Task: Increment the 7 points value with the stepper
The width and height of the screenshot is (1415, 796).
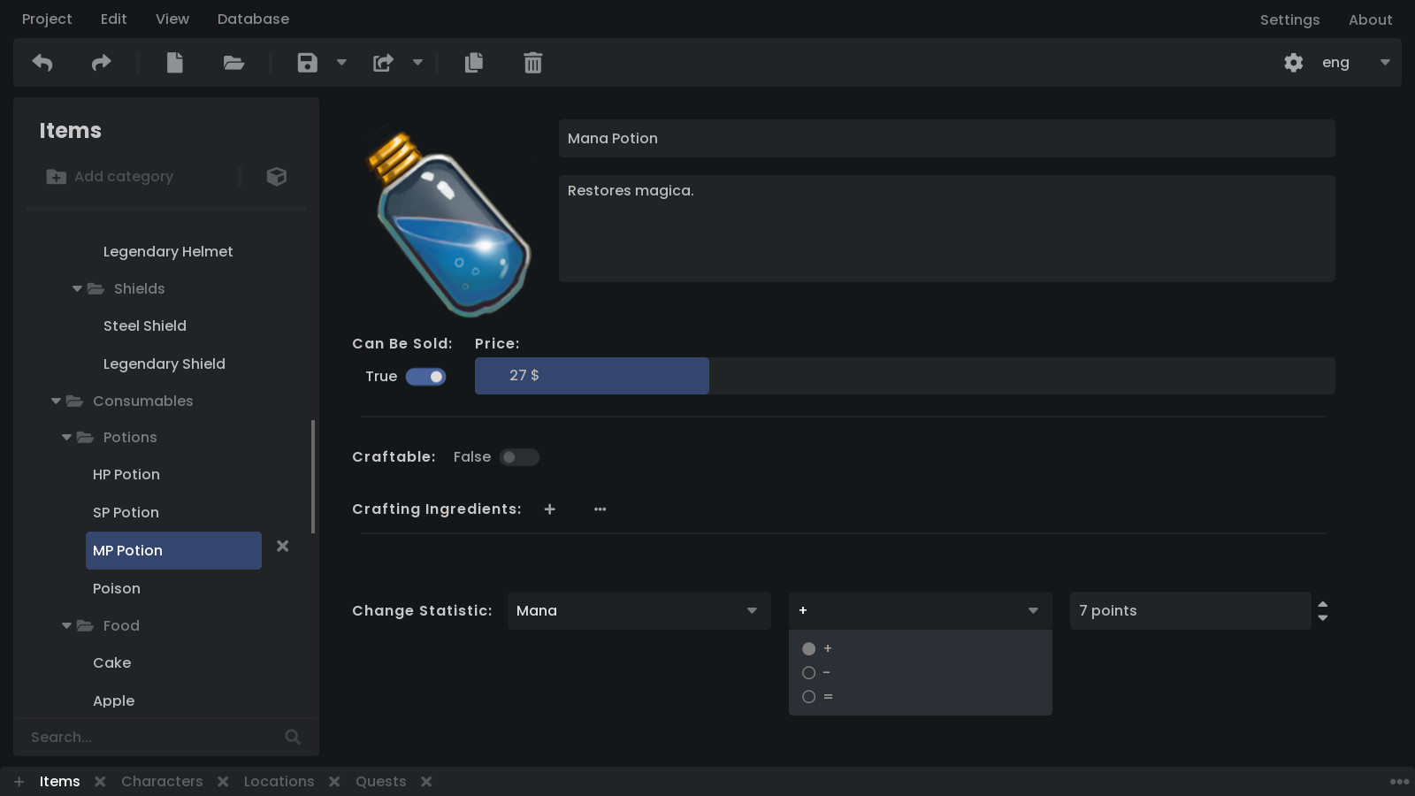Action: coord(1322,605)
